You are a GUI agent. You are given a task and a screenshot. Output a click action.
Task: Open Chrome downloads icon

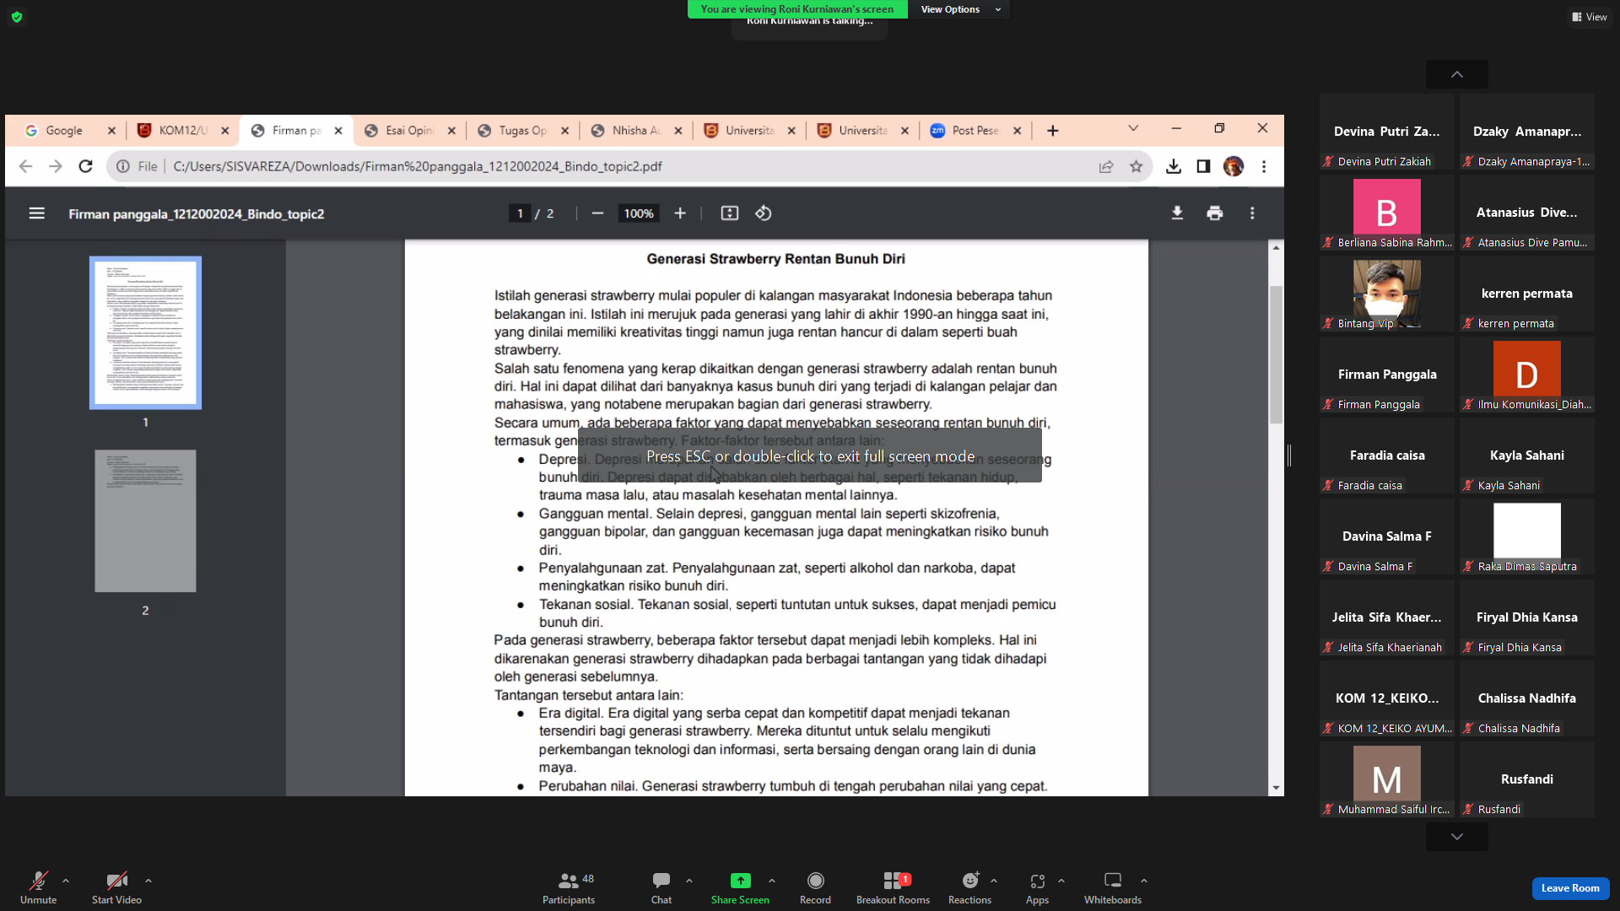click(1174, 166)
